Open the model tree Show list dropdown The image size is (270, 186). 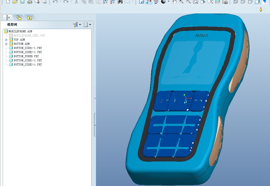point(87,25)
